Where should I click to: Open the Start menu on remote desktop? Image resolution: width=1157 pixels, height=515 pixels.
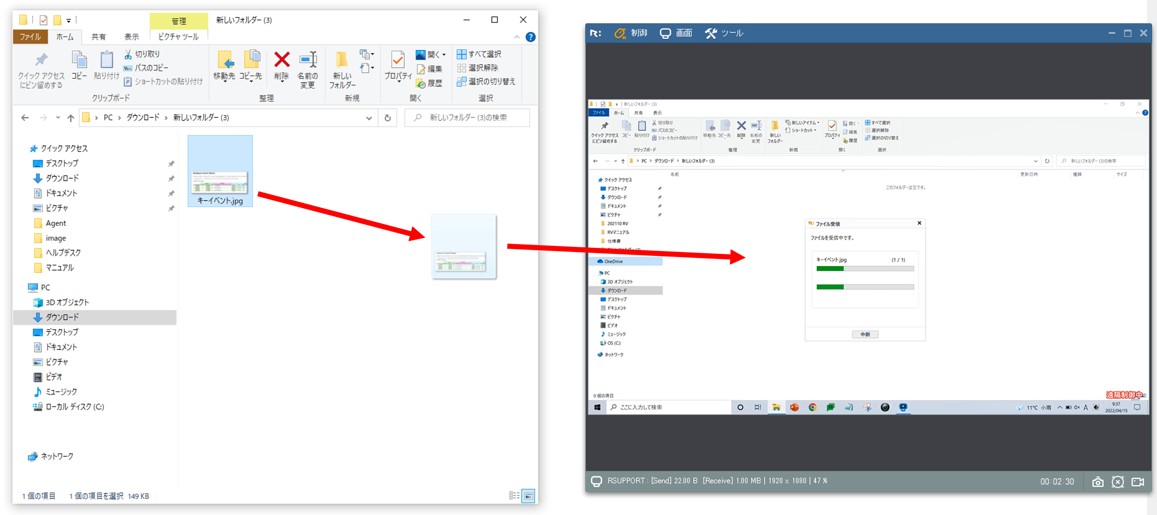[597, 407]
